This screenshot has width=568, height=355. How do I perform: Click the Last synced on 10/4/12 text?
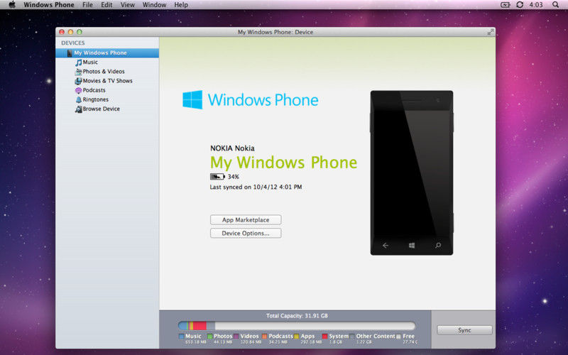[256, 187]
